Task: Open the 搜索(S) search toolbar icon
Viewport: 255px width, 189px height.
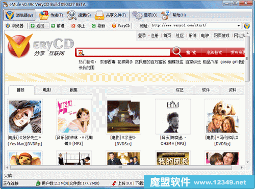Action: 79,15
